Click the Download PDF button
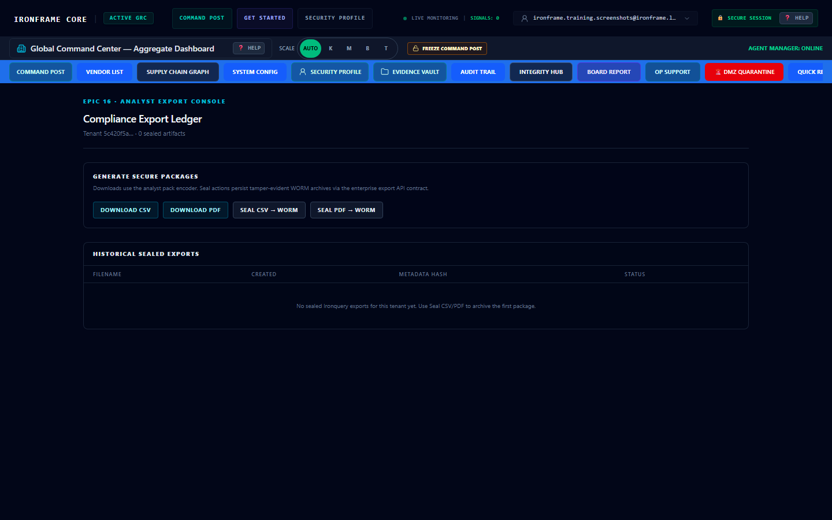 pos(195,210)
